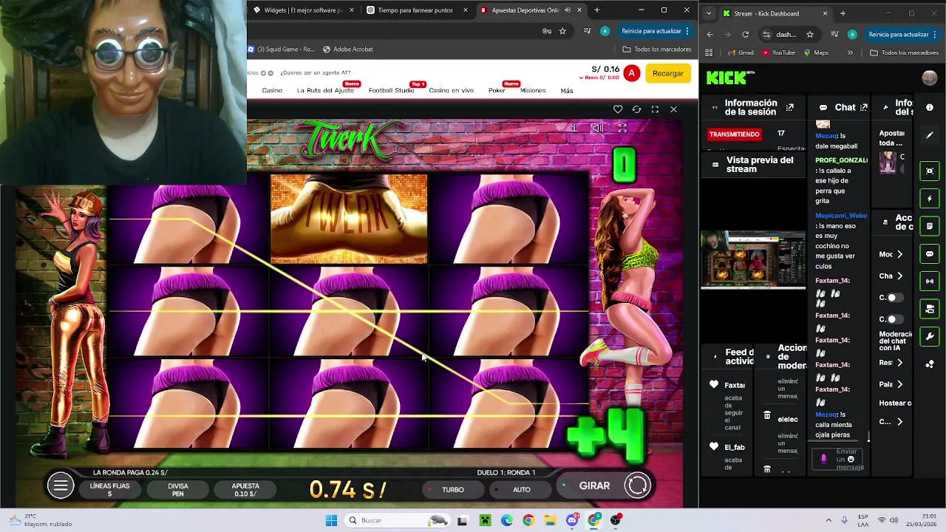The image size is (946, 532).
Task: Open the media control icon in Chrome toolbar
Action: [x=588, y=31]
